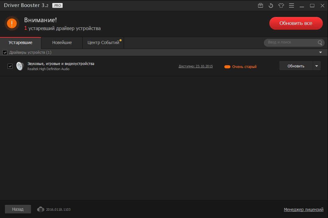This screenshot has width=328, height=218.
Task: Toggle the 'Драйверы устройств (1)' checkbox
Action: point(5,53)
